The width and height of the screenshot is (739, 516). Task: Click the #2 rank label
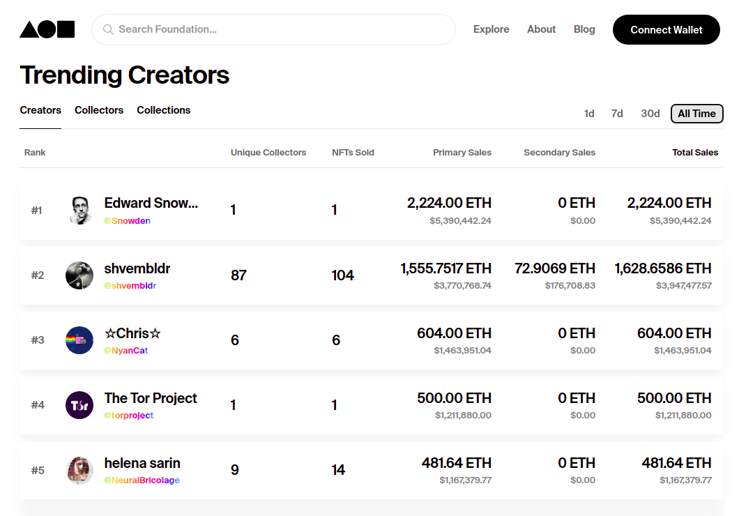coord(38,275)
